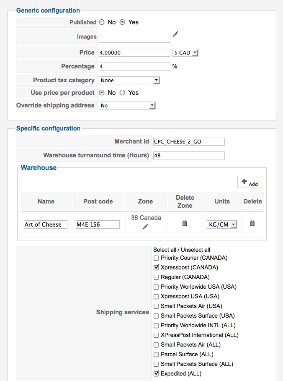The width and height of the screenshot is (283, 381).
Task: Click the Price input field
Action: point(134,53)
